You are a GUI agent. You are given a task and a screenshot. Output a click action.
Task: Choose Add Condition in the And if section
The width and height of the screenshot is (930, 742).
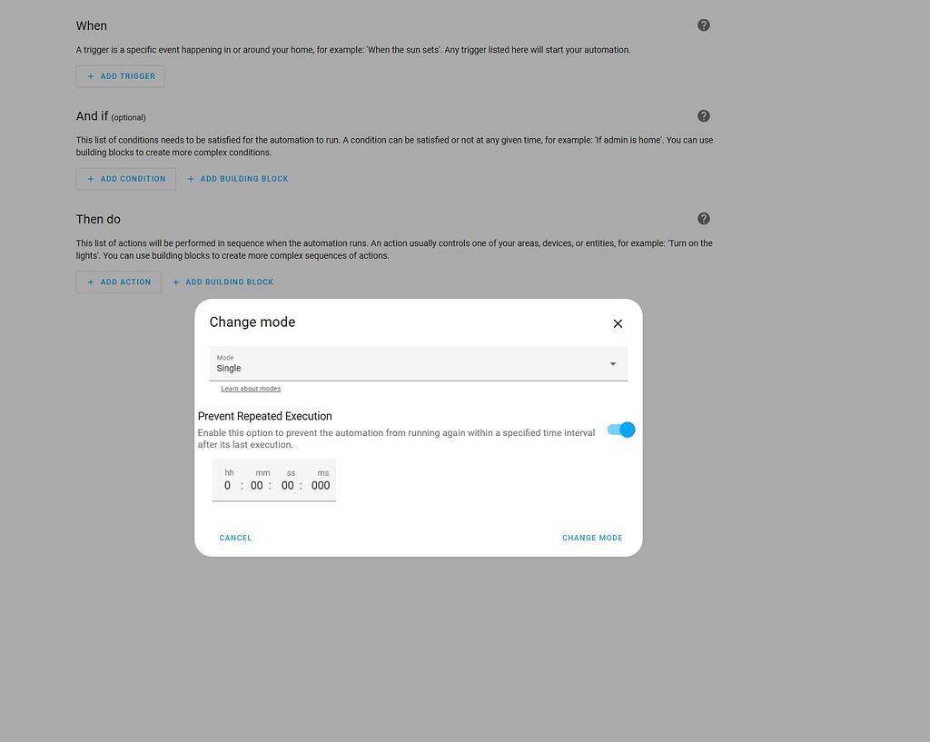coord(126,179)
